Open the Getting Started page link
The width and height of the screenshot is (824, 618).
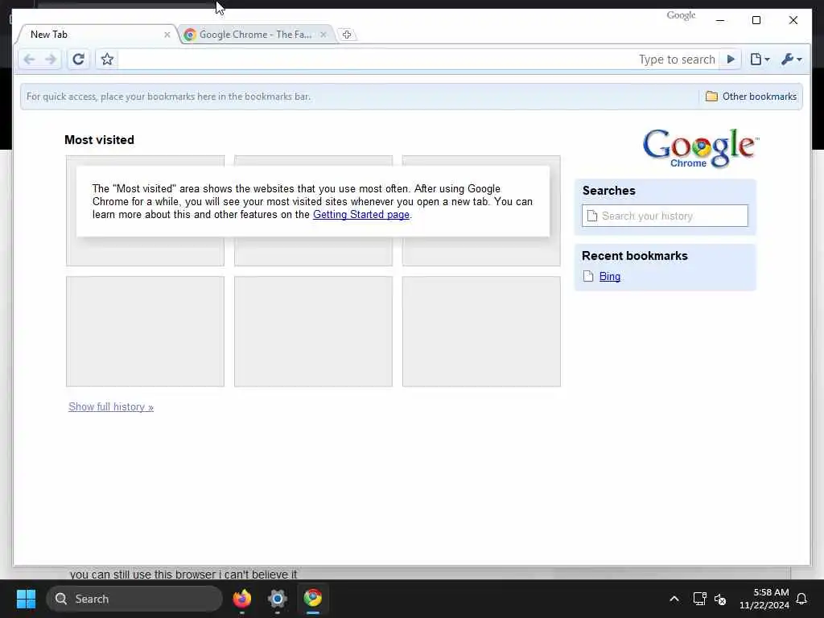click(361, 214)
